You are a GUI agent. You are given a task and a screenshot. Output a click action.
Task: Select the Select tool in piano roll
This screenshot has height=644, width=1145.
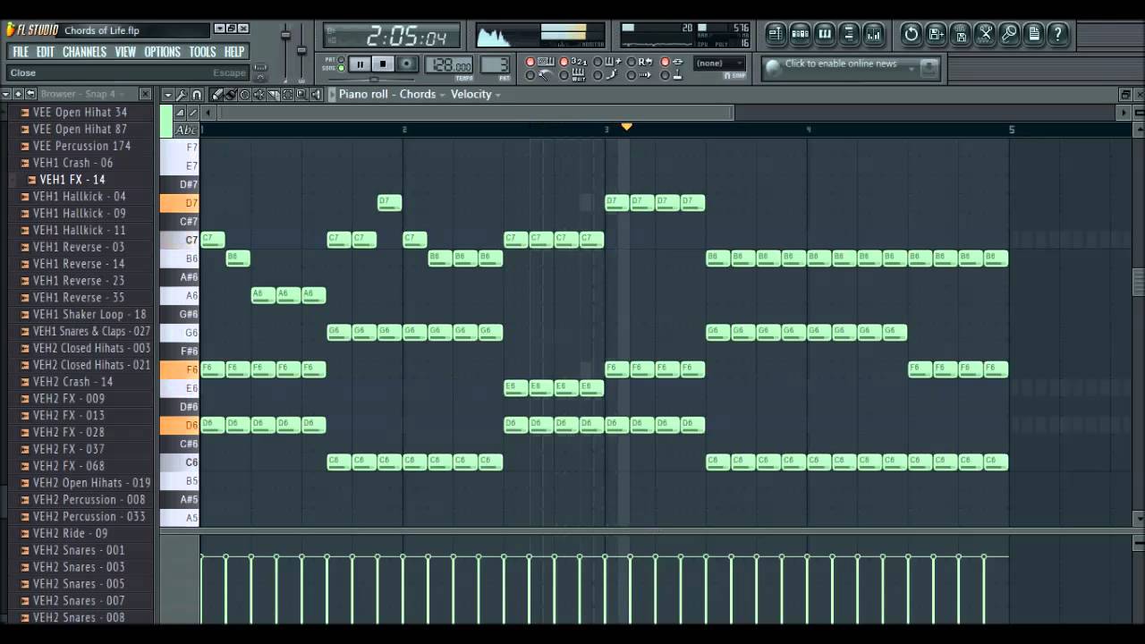click(x=288, y=95)
